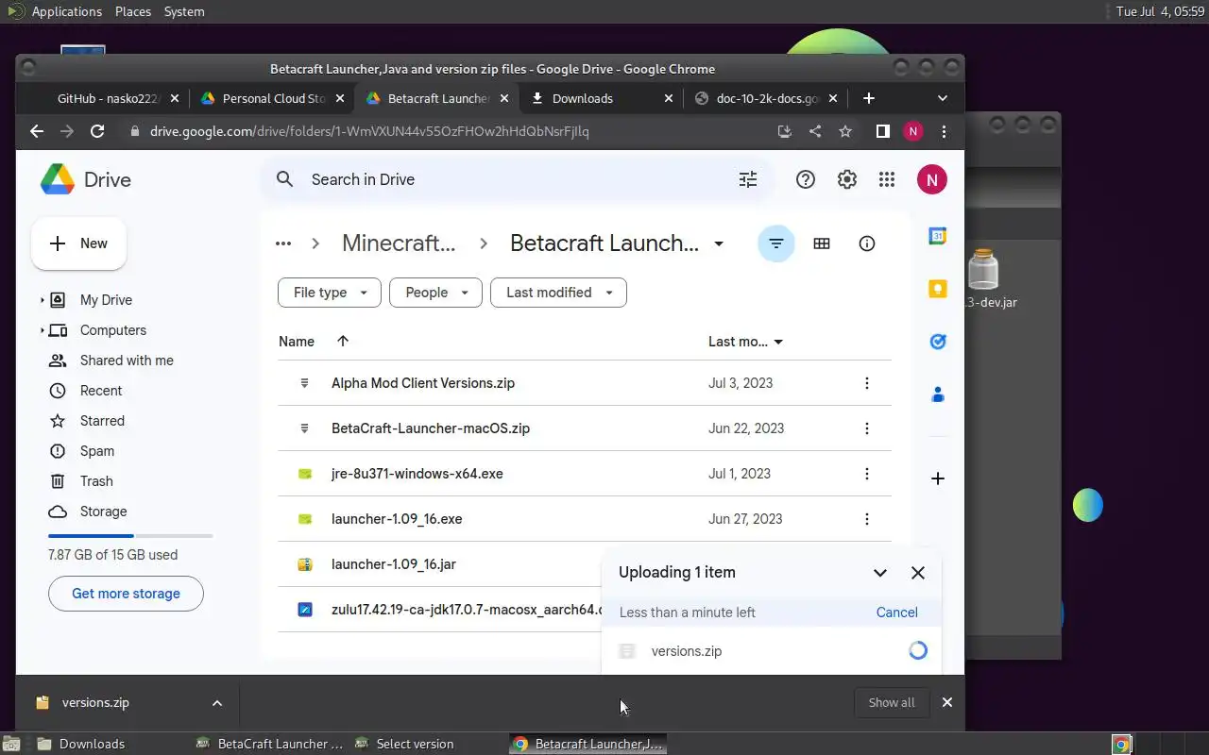The width and height of the screenshot is (1209, 755).
Task: Show hidden breadcrumb folders ellipsis
Action: tap(283, 243)
